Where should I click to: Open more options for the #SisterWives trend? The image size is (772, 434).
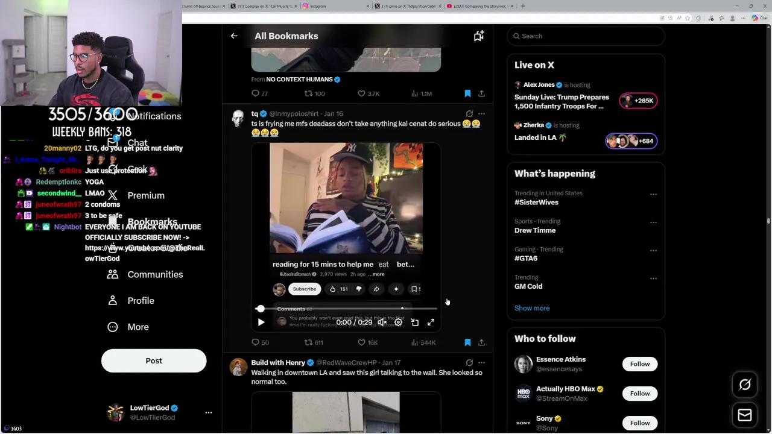click(653, 194)
